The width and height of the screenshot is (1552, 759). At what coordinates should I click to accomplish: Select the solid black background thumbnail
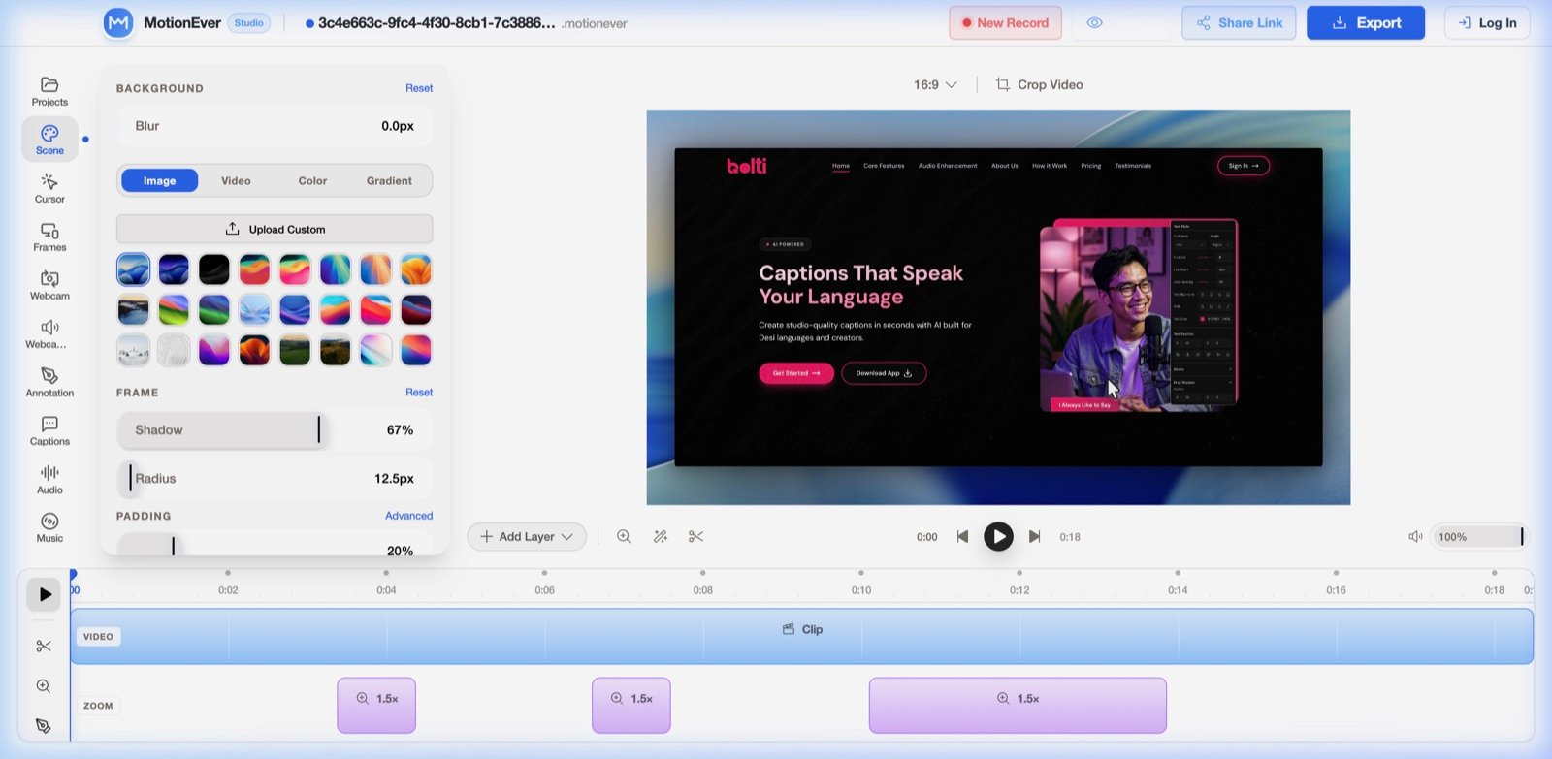click(x=214, y=269)
